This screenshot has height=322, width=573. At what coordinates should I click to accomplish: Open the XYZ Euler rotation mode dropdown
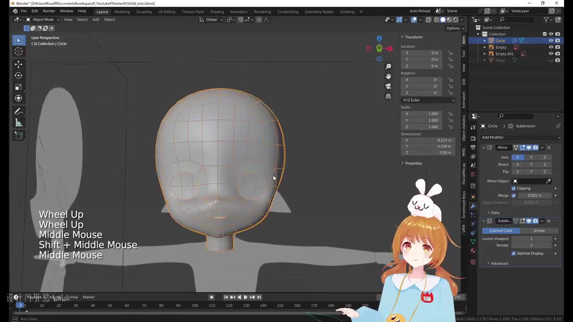(x=428, y=100)
